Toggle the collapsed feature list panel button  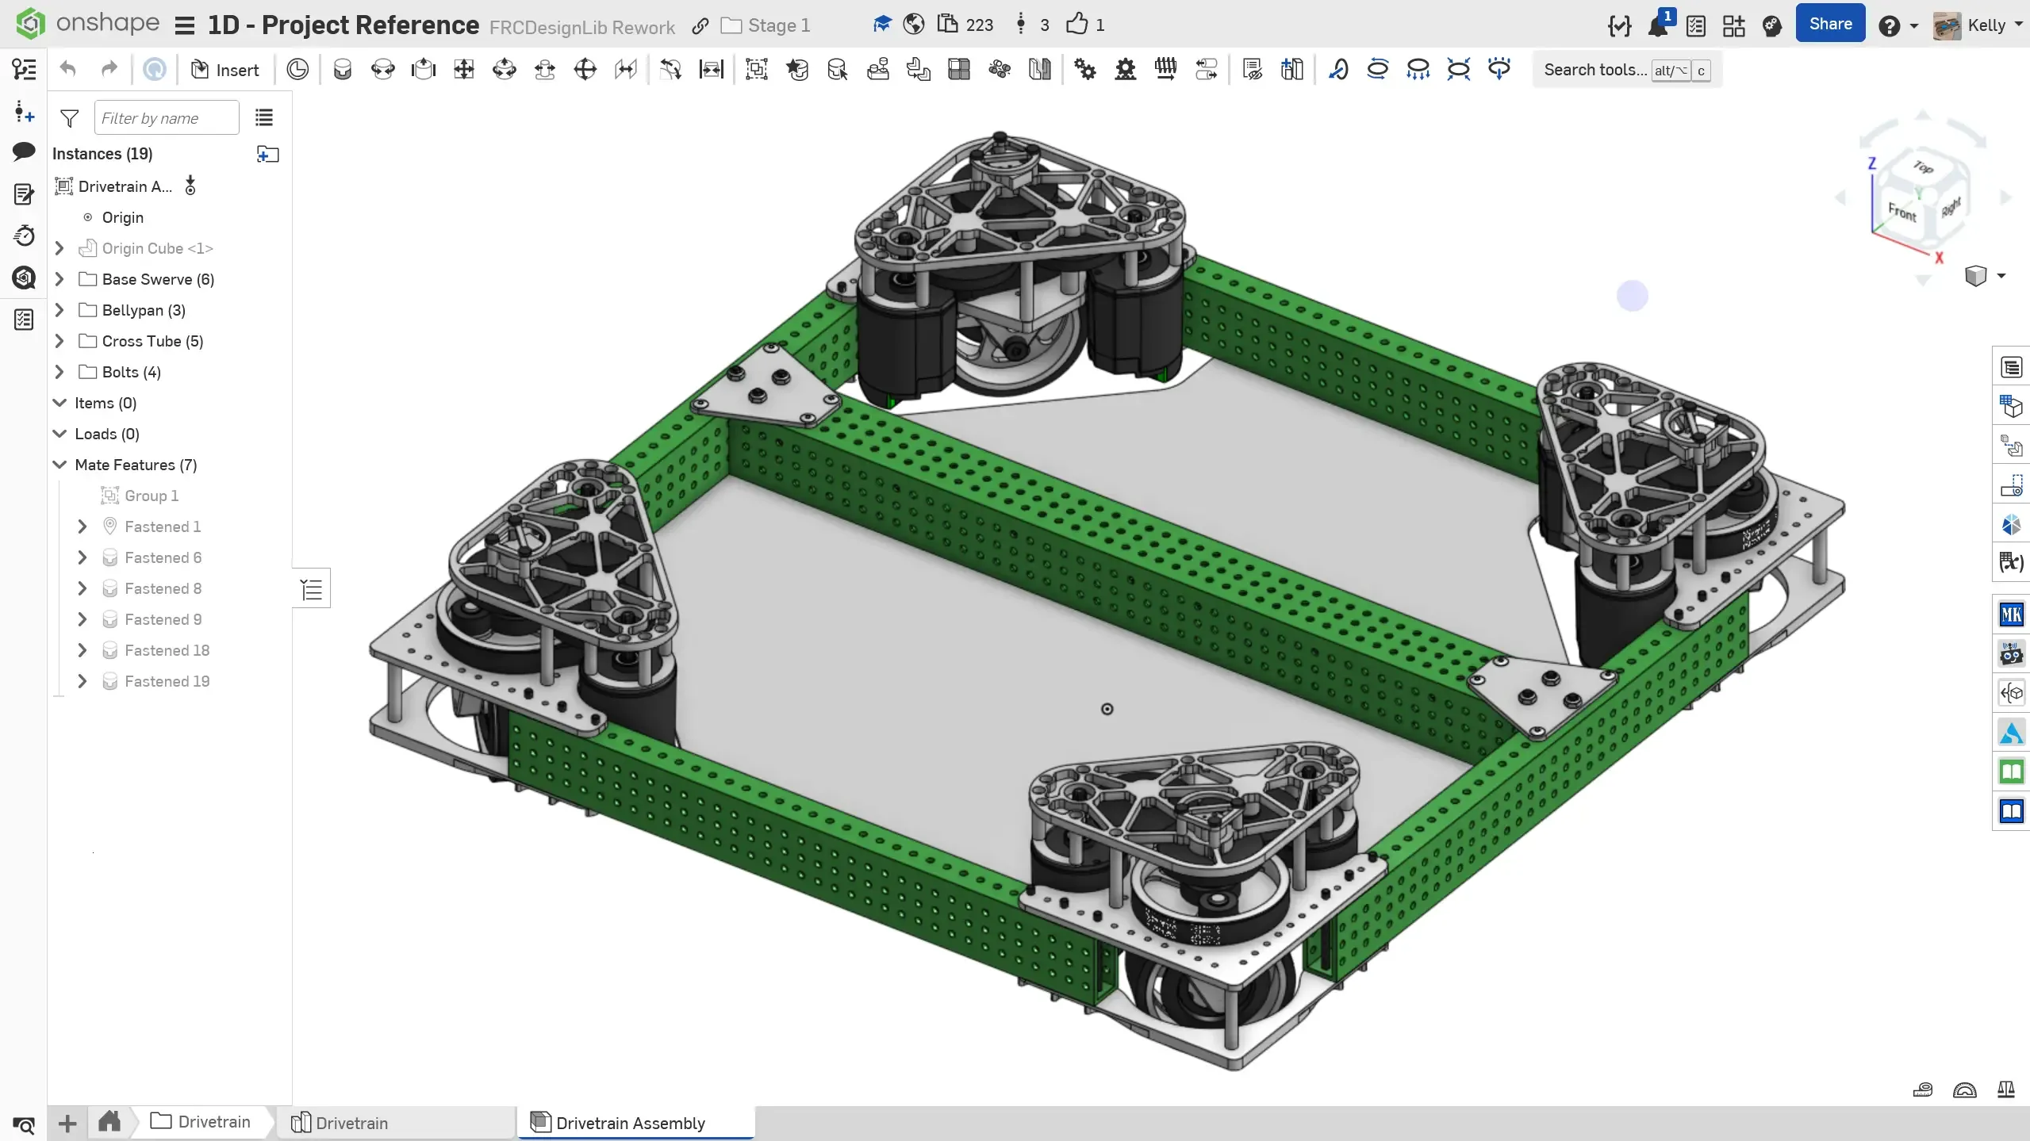click(312, 589)
